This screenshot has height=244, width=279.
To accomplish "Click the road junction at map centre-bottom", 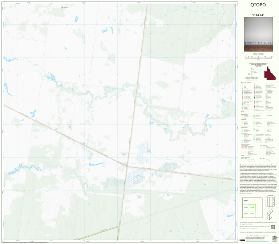I will [127, 166].
